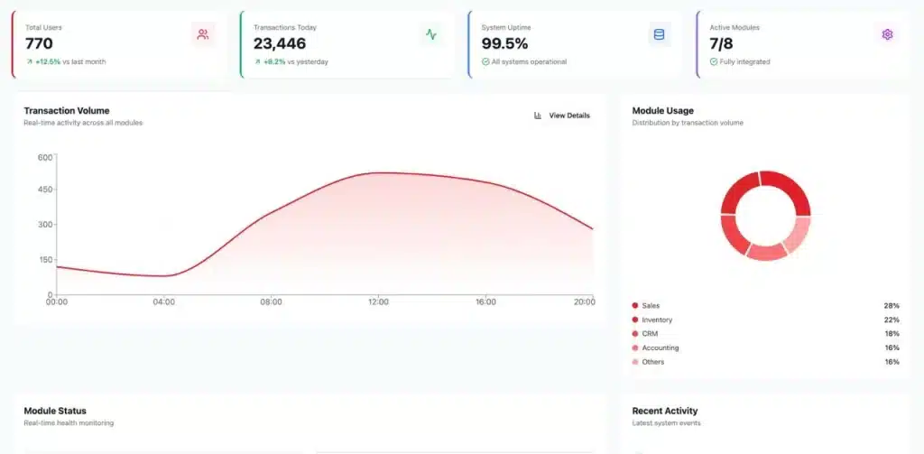This screenshot has height=454, width=924.
Task: Click the 08:00 label on chart x-axis
Action: click(271, 301)
